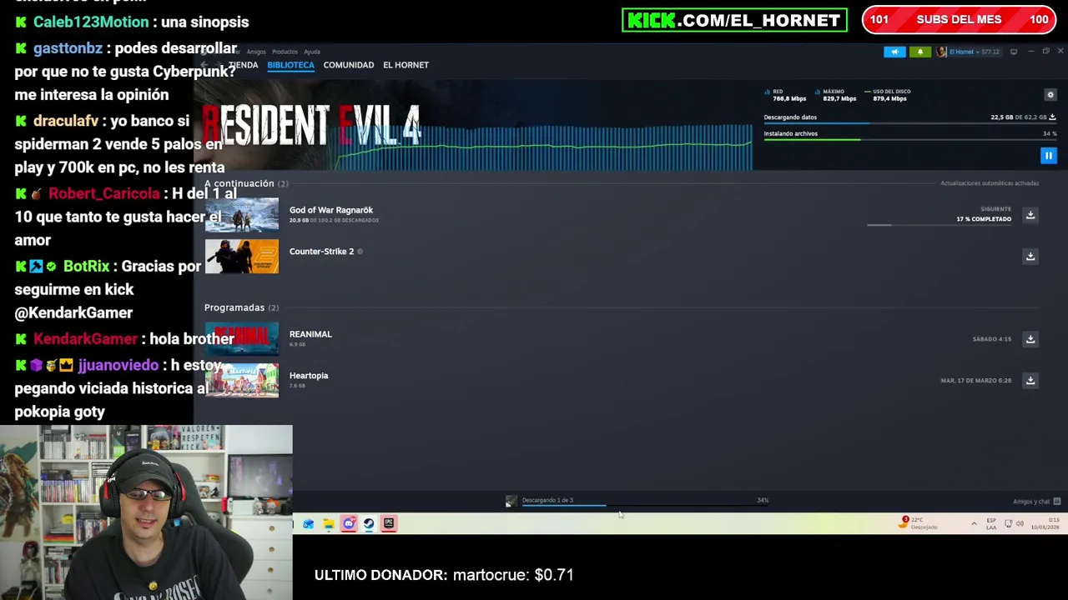Click ESP LAA language indicator

[x=991, y=524]
